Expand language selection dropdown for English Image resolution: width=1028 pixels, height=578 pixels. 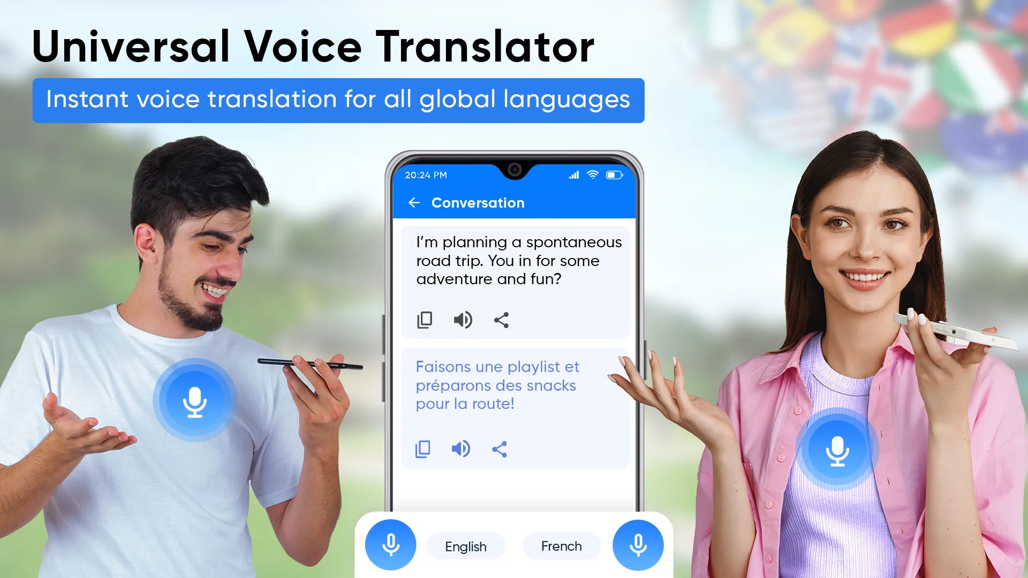pyautogui.click(x=465, y=545)
